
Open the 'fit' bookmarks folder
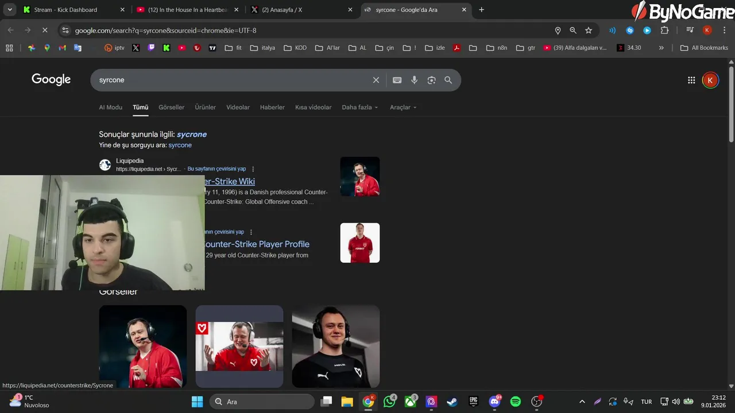pyautogui.click(x=233, y=48)
